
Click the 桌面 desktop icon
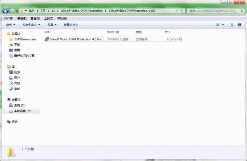coord(11,50)
